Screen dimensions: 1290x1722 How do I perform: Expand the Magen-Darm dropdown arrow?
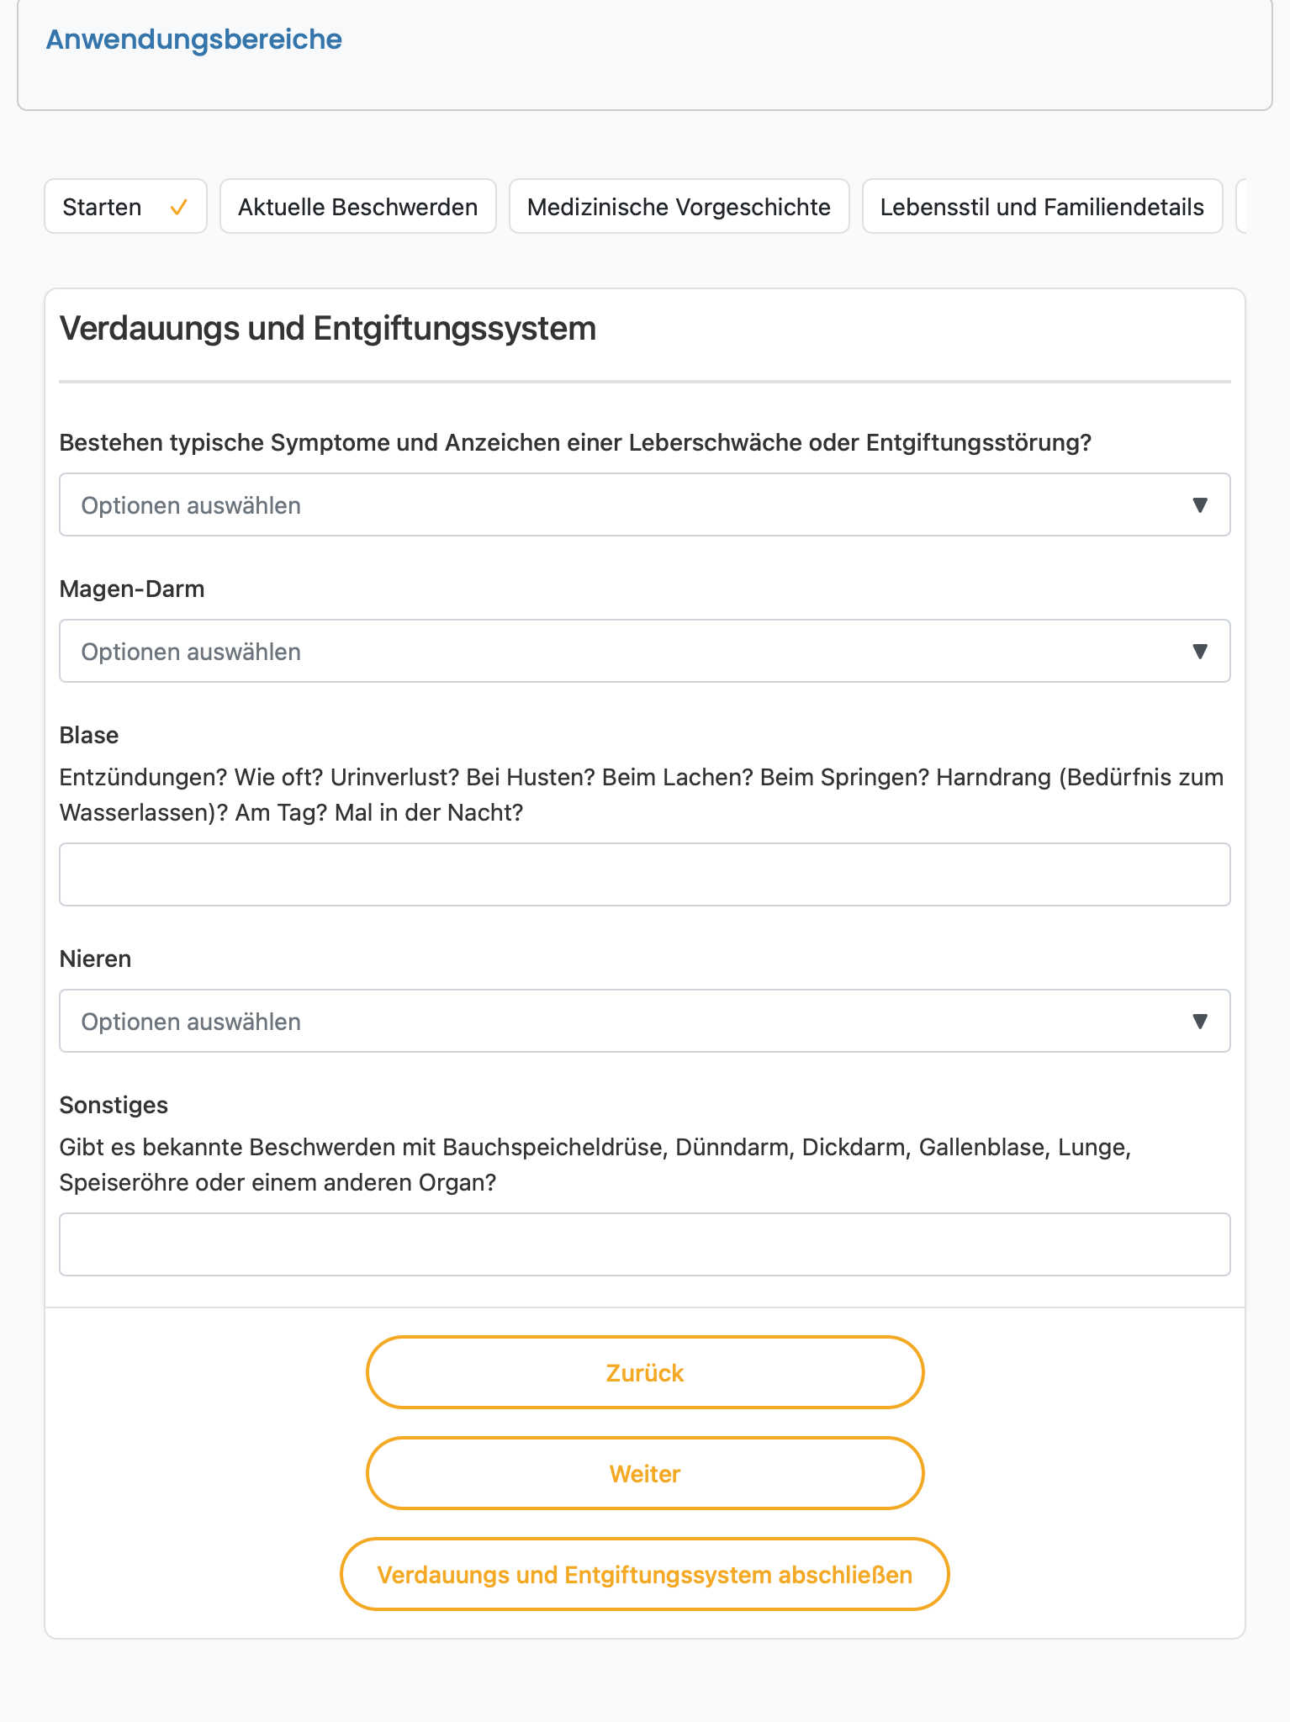(1200, 651)
